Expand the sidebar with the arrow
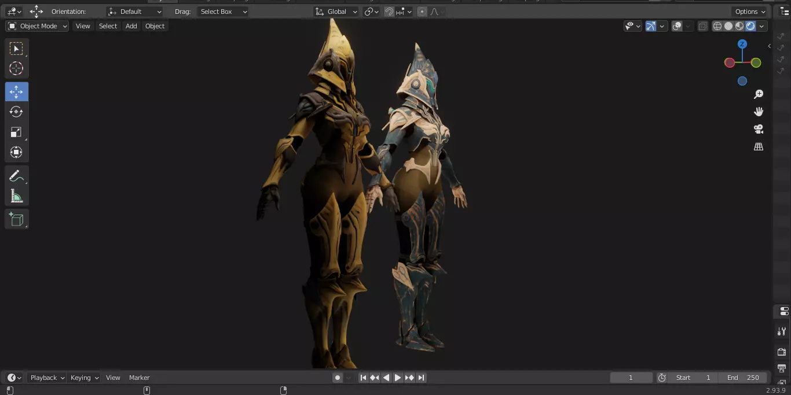The height and width of the screenshot is (395, 791). point(769,46)
